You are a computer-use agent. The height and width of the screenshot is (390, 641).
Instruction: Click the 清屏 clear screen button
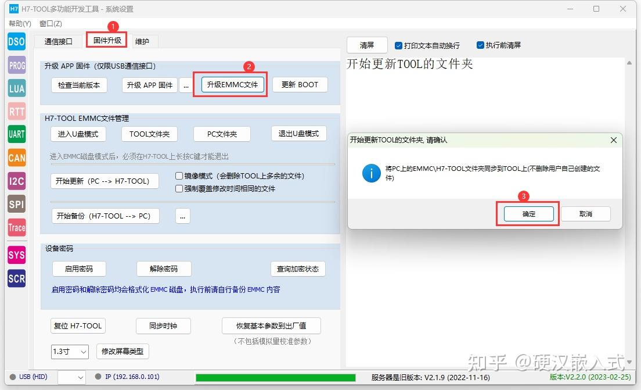click(x=366, y=45)
